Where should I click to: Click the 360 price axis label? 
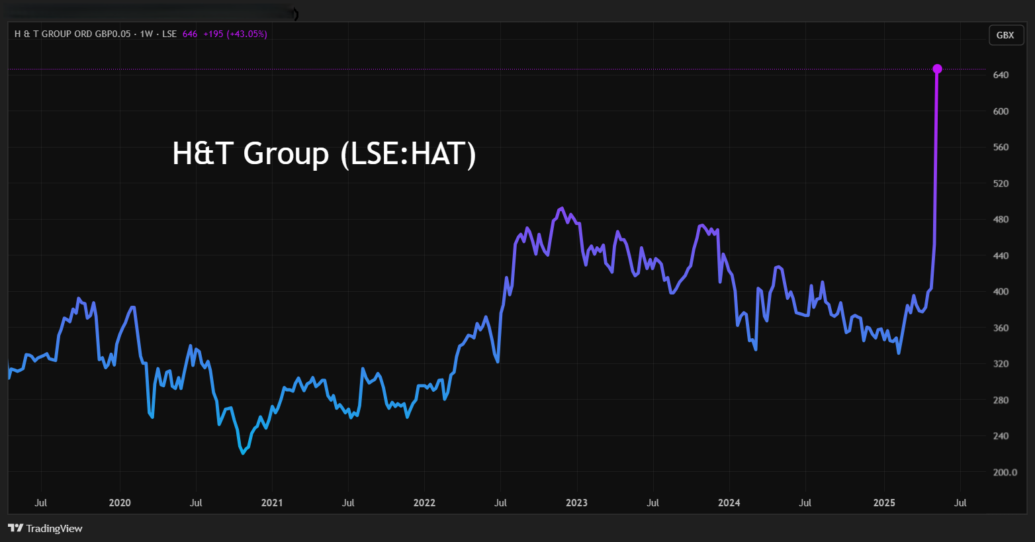tap(1001, 328)
